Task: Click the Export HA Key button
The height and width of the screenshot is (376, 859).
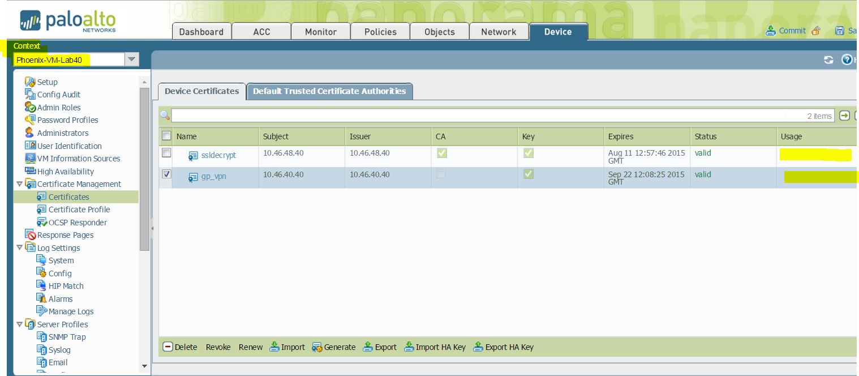Action: pos(503,347)
